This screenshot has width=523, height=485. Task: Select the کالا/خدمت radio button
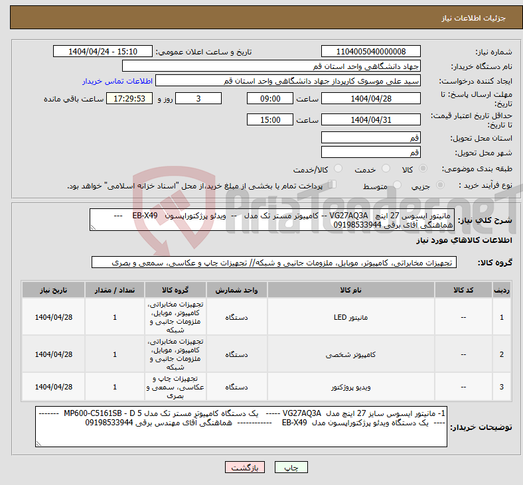click(x=338, y=169)
